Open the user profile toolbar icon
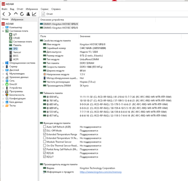 coord(28,14)
